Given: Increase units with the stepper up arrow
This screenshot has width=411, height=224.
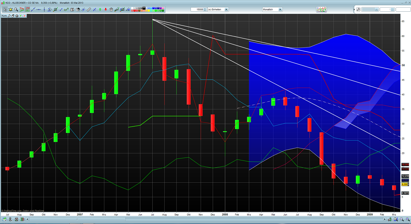Looking at the screenshot, I should point(205,9).
